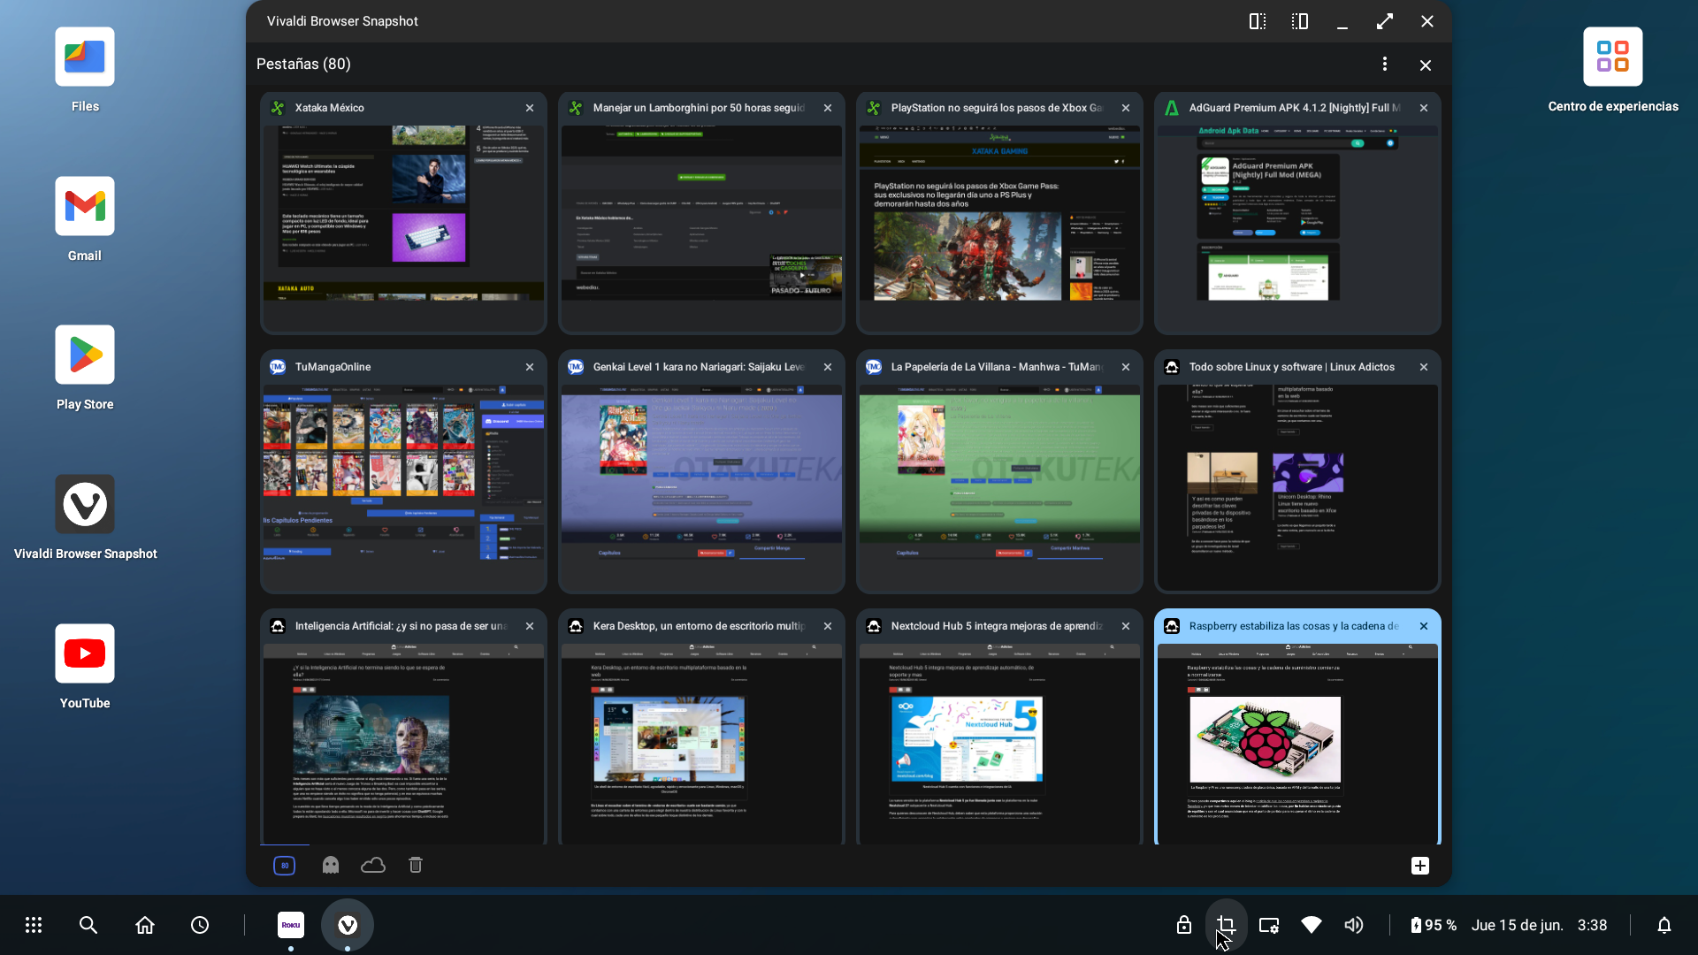This screenshot has width=1698, height=955.
Task: Close the Kera Desktop tab
Action: point(828,626)
